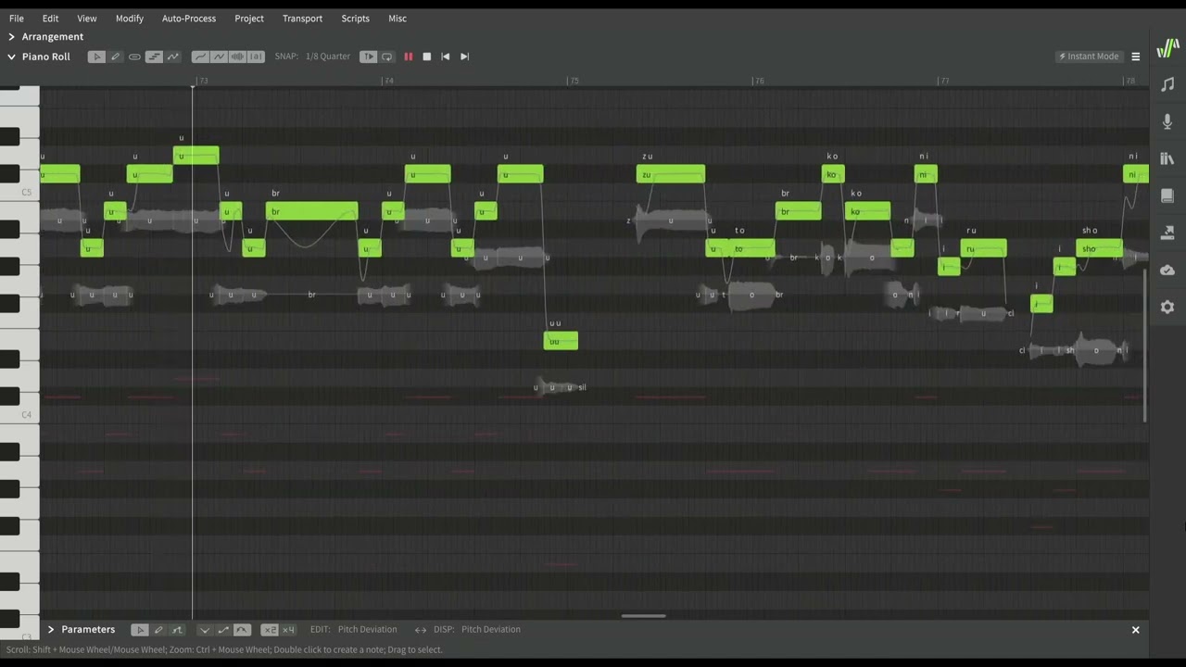Screen dimensions: 1186x667
Task: Open the Transport menu
Action: pos(303,19)
